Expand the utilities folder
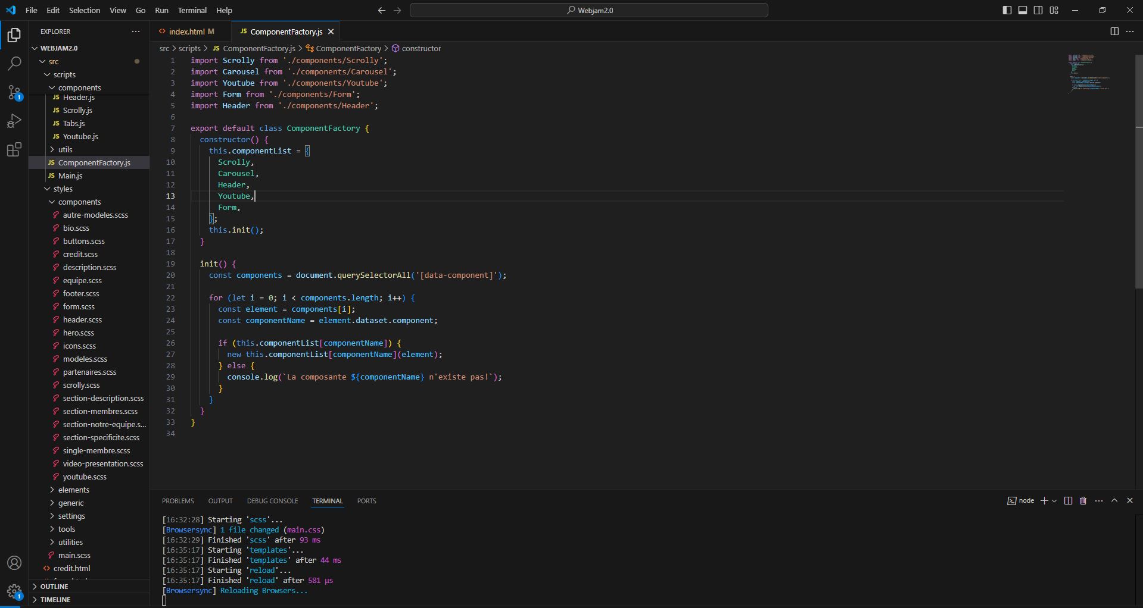Viewport: 1143px width, 608px height. (89, 542)
